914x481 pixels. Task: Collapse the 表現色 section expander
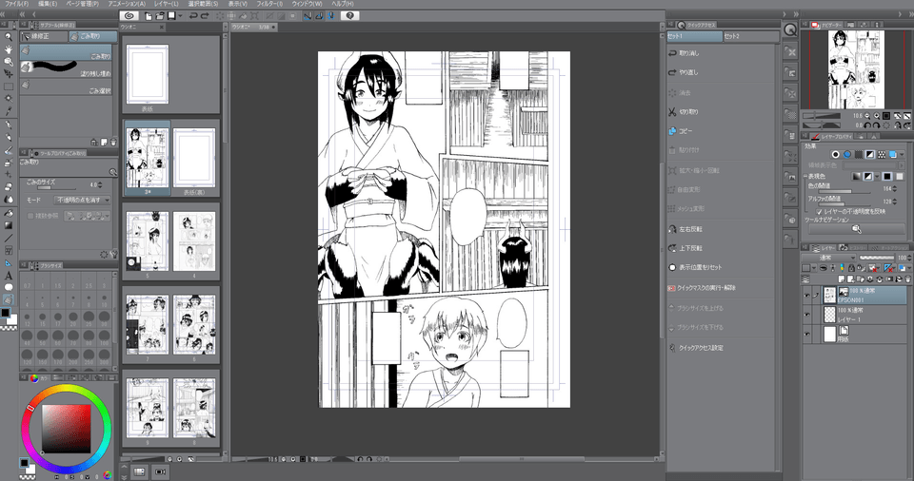[805, 176]
